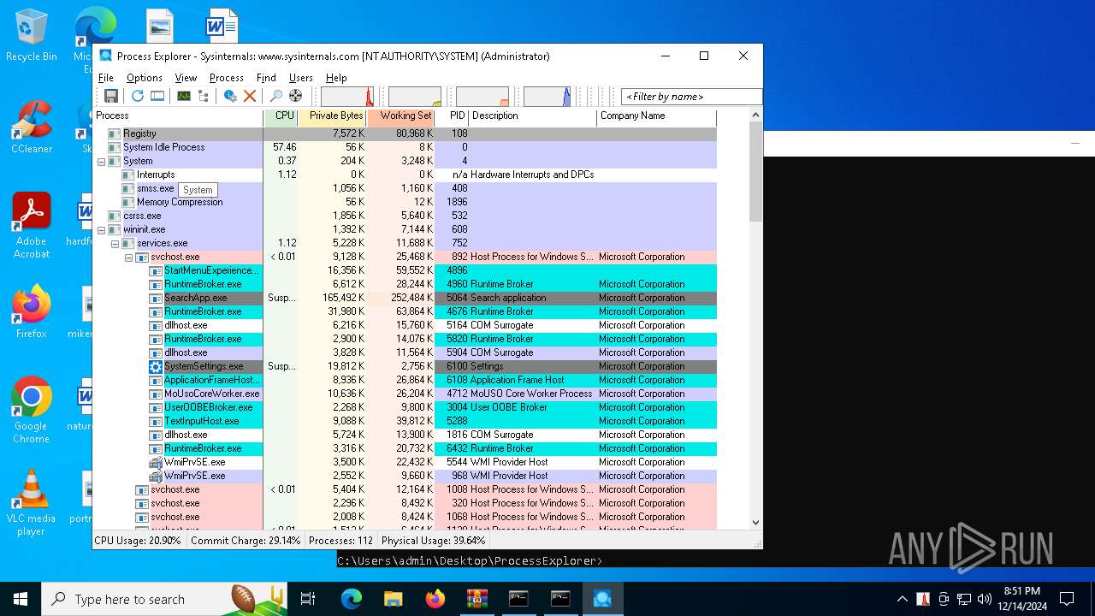
Task: Open the Google Chrome desktop icon
Action: point(31,411)
